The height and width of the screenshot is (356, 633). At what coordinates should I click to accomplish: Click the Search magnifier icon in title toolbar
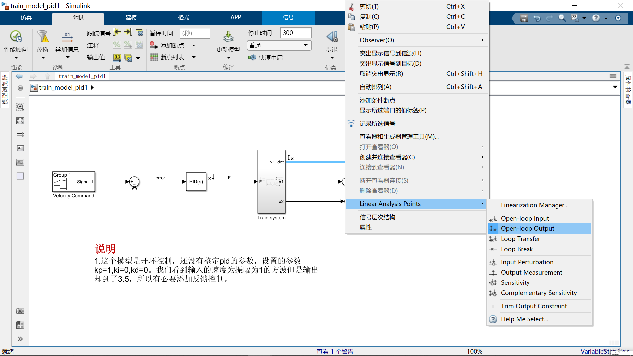point(562,18)
